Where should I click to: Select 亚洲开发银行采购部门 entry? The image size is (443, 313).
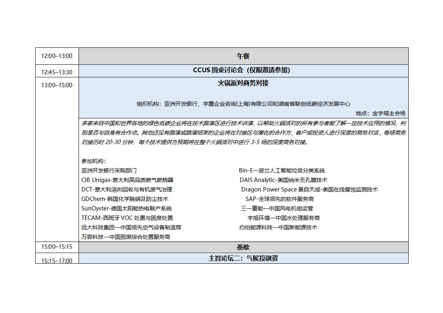pos(109,171)
